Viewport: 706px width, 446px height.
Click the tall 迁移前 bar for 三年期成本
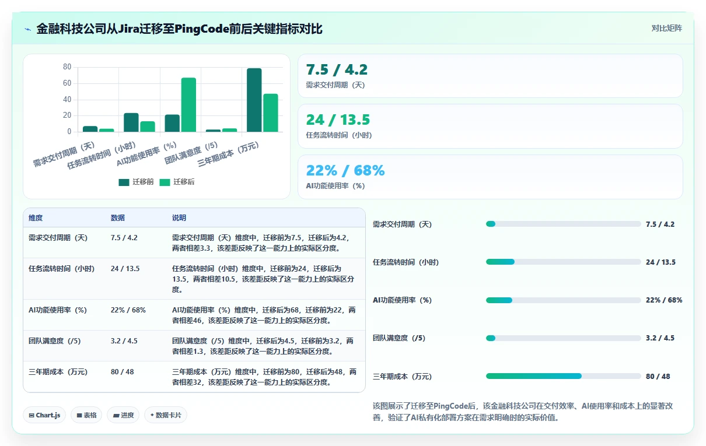coord(254,100)
